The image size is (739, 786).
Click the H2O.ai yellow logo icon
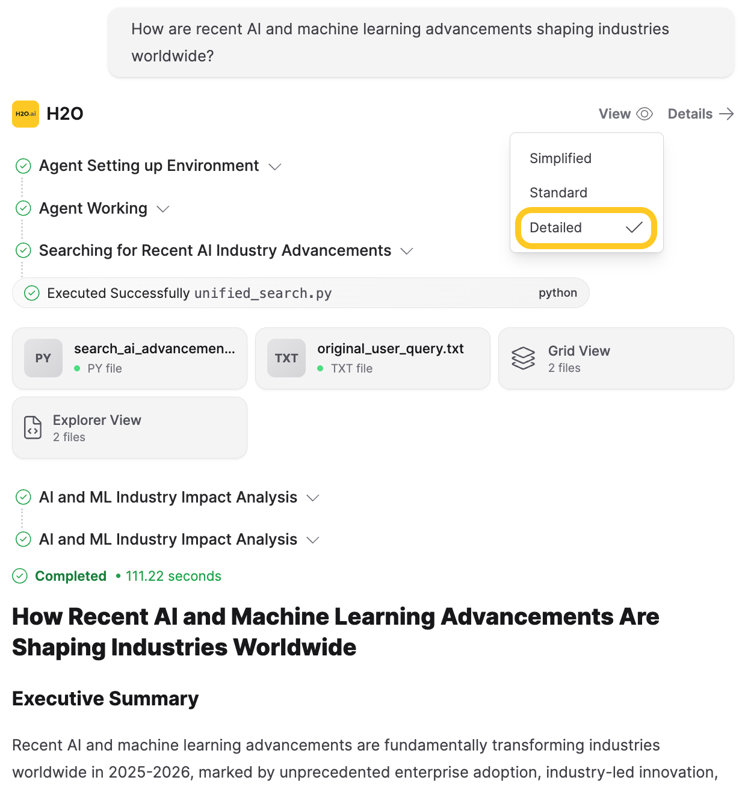25,114
